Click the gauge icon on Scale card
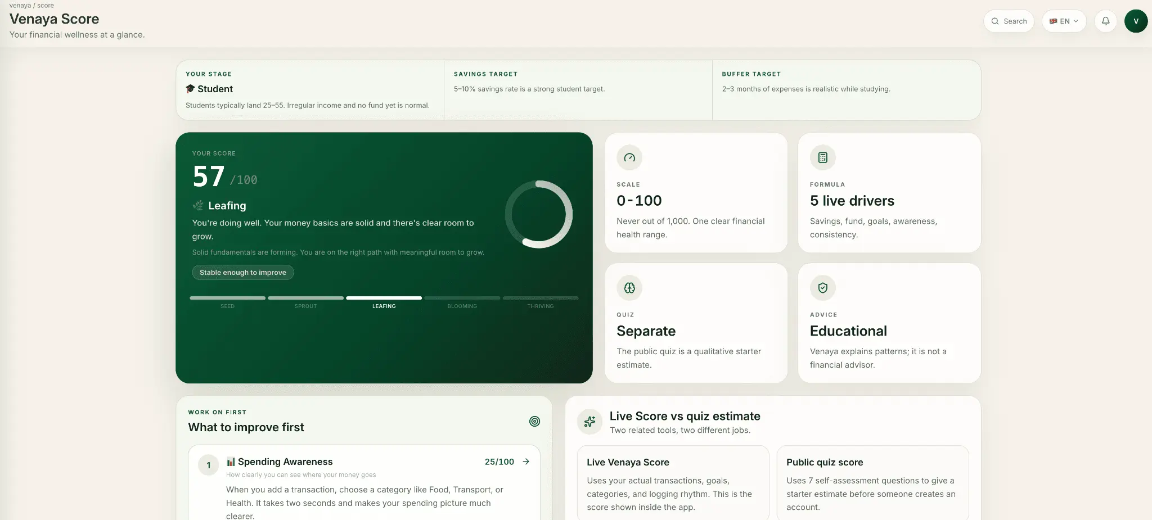Image resolution: width=1152 pixels, height=520 pixels. tap(629, 157)
